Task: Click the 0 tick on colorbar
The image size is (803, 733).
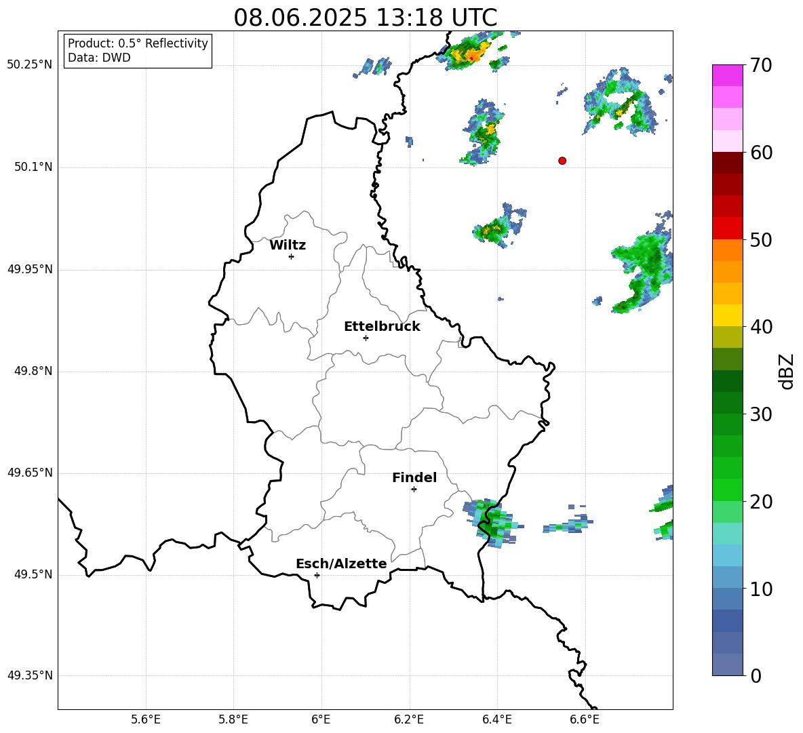Action: point(756,675)
